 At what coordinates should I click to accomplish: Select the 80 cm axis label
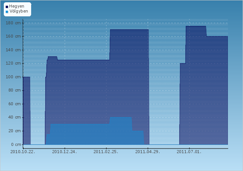point(14,90)
